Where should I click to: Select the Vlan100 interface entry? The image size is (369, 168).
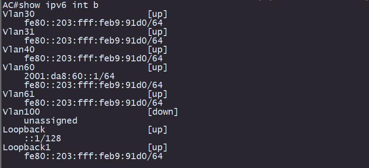[x=21, y=112]
